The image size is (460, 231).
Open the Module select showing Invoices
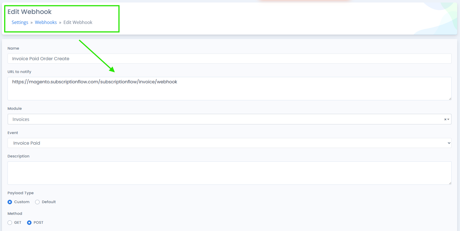tap(229, 119)
